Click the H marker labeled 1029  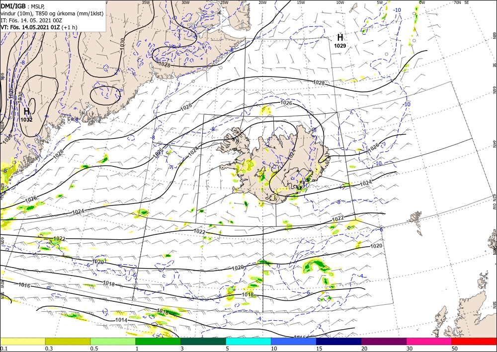(340, 38)
